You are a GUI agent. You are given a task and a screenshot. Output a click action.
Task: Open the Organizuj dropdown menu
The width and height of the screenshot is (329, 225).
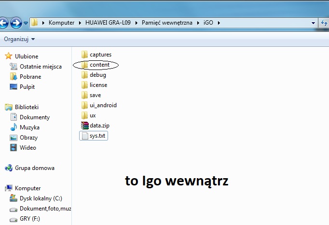tap(19, 39)
